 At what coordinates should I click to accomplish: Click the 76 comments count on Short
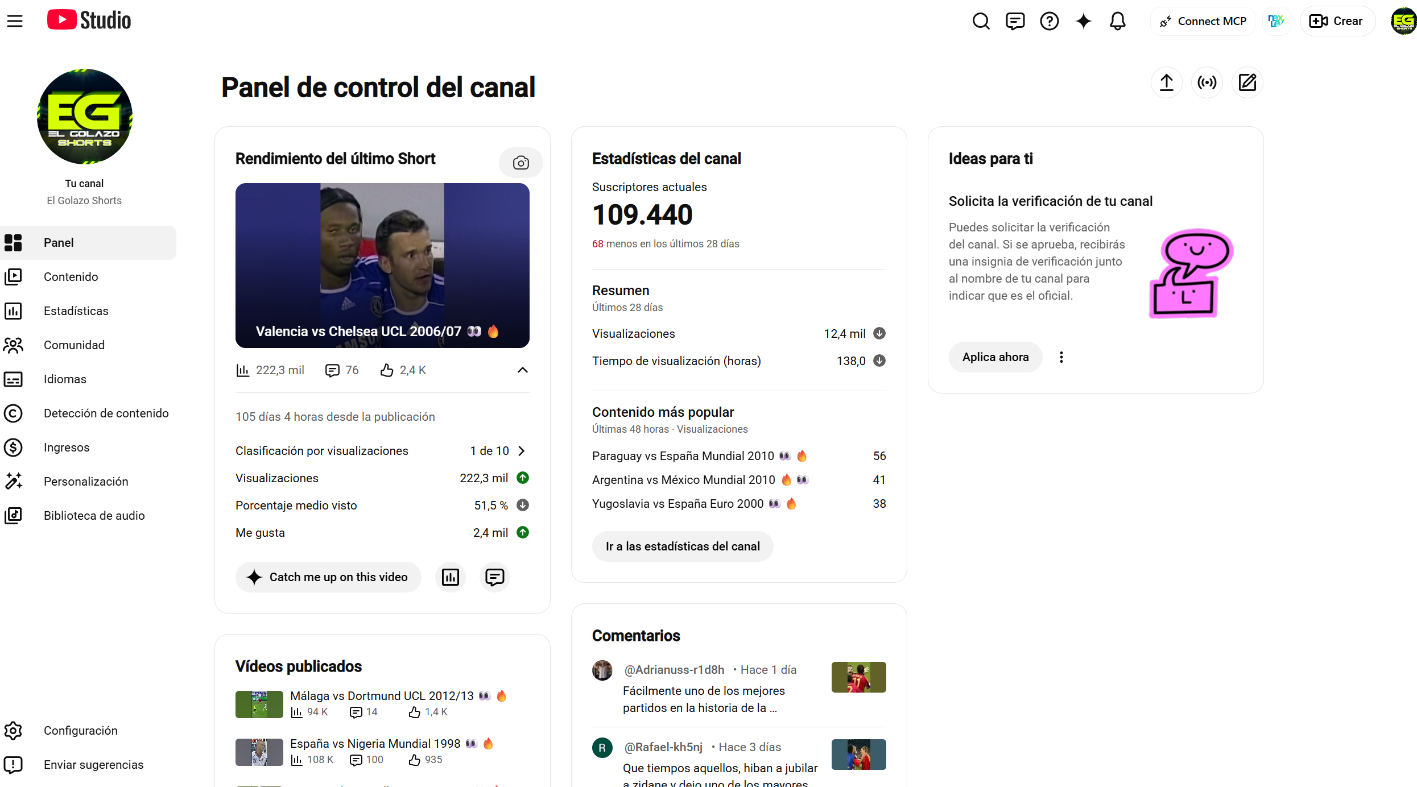(x=342, y=370)
